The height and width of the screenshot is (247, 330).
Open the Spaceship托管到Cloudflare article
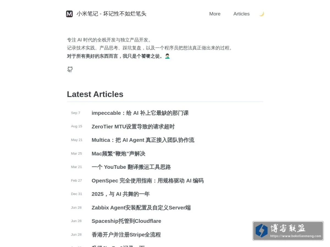pos(126,221)
